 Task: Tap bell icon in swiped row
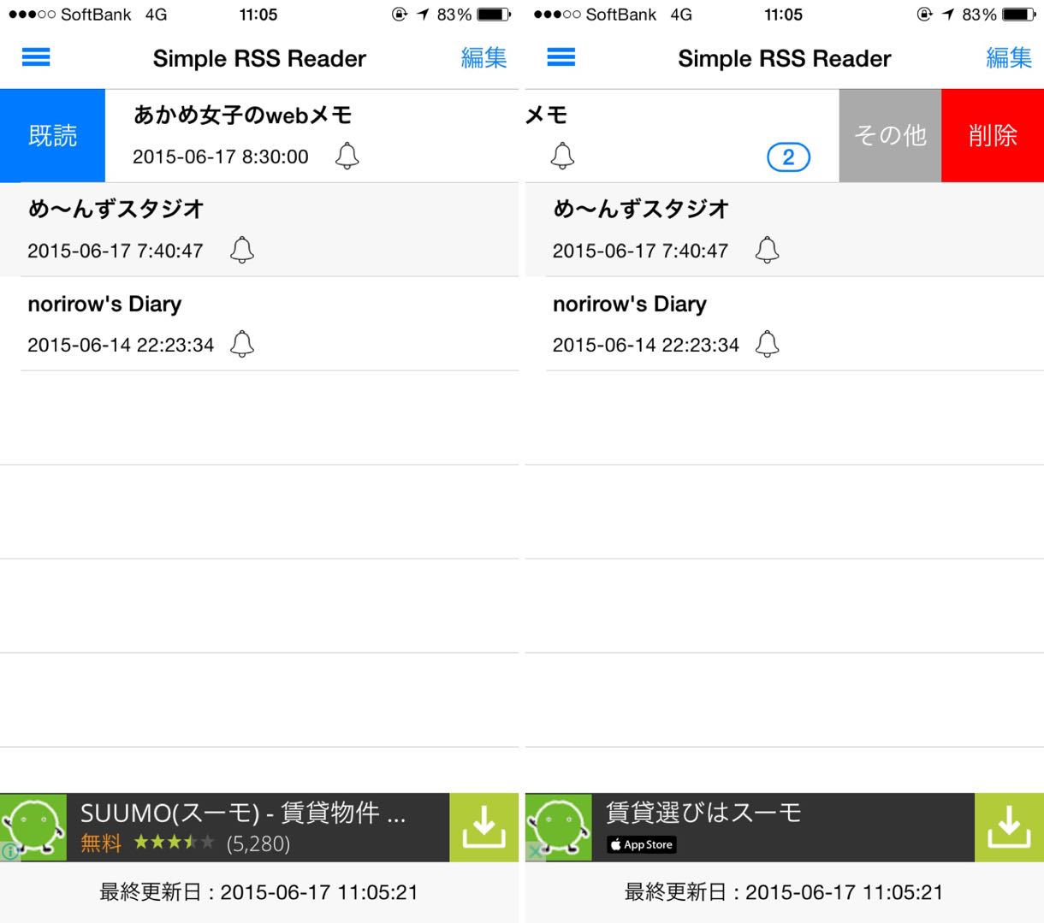562,156
